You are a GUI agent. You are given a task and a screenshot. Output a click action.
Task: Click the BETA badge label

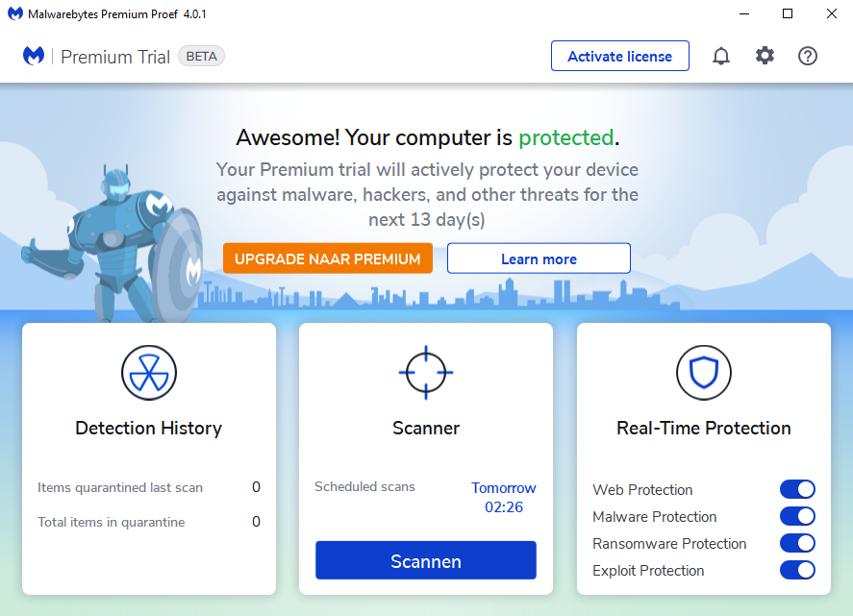tap(201, 56)
